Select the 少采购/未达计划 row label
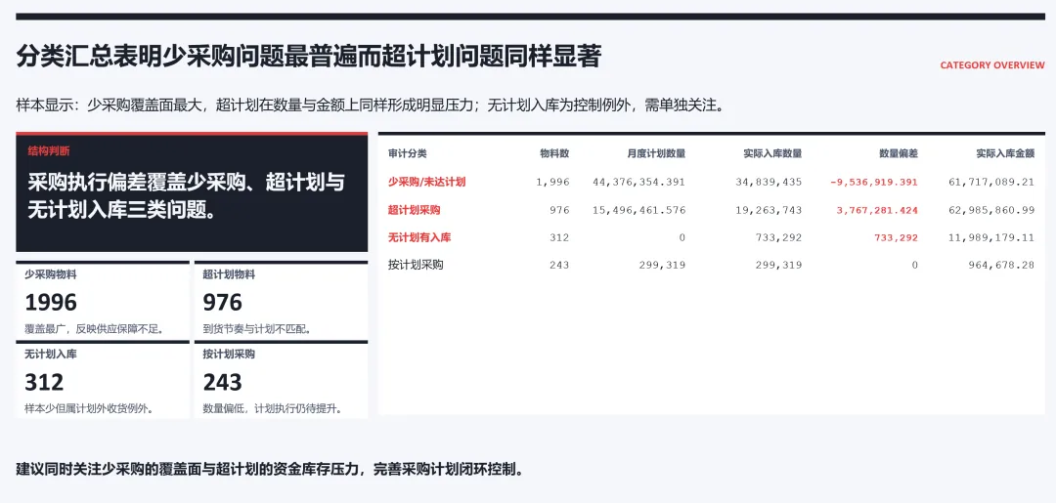This screenshot has height=503, width=1056. pyautogui.click(x=427, y=182)
